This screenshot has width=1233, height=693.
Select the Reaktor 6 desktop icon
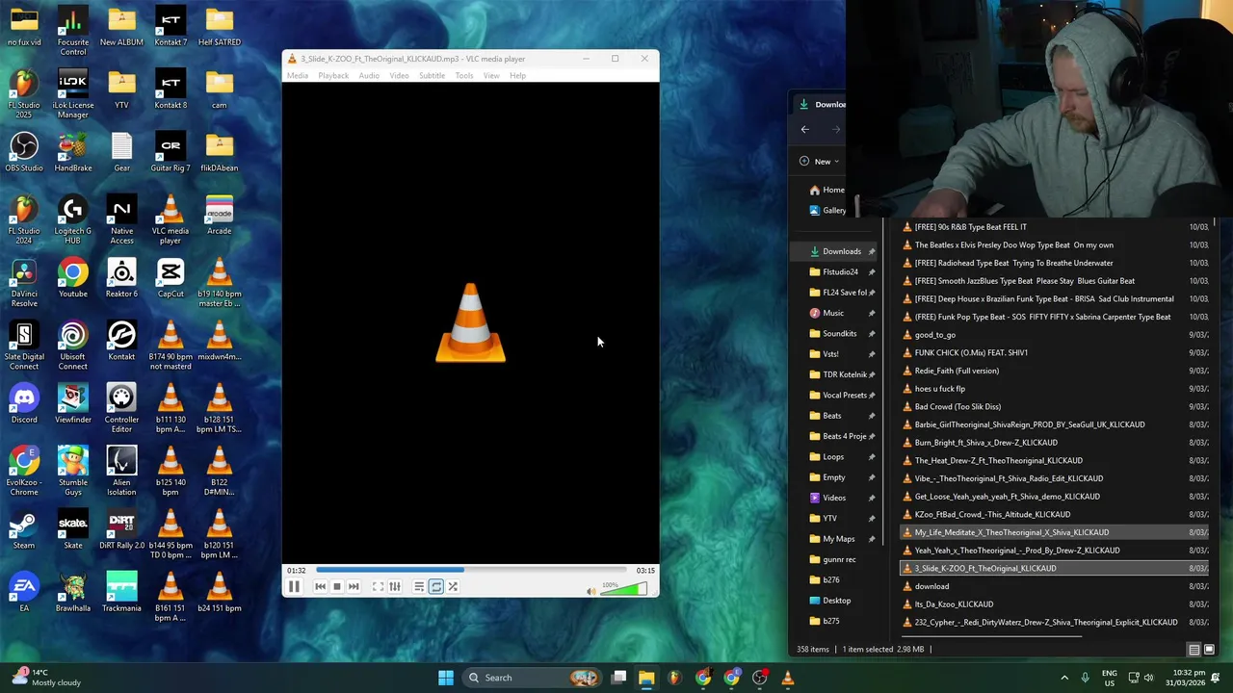tap(121, 278)
